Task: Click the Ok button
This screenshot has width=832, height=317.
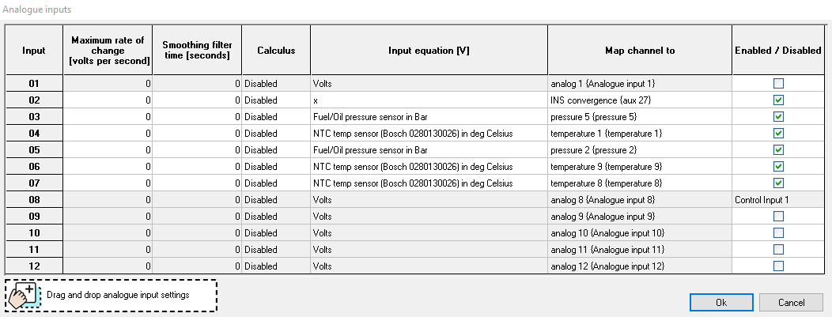Action: coord(720,302)
